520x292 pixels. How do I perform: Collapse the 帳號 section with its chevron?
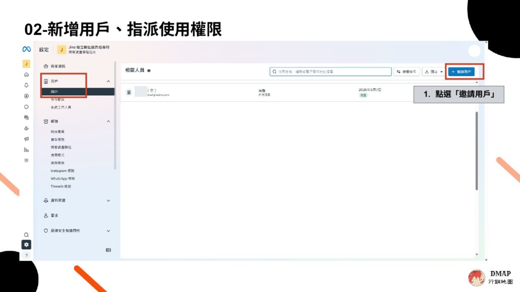pyautogui.click(x=109, y=122)
